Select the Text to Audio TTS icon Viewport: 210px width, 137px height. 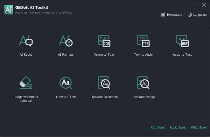[143, 41]
